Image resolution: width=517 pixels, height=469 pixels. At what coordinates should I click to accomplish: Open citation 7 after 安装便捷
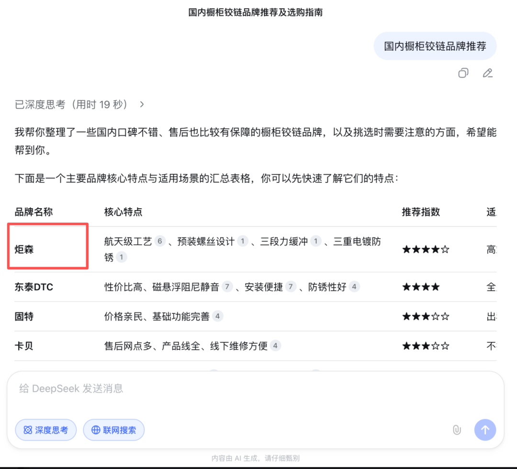click(291, 287)
